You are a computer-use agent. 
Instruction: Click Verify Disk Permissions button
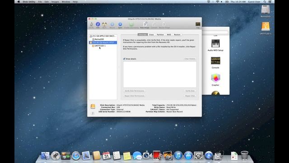coord(135,91)
